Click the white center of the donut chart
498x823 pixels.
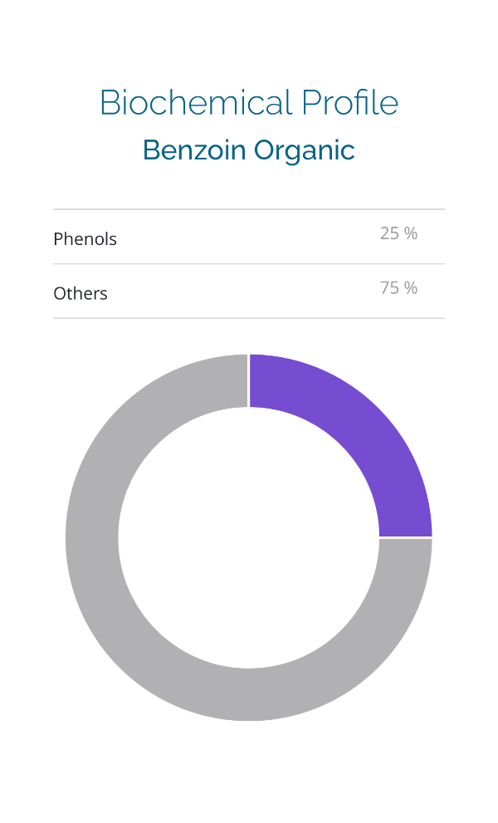point(249,538)
